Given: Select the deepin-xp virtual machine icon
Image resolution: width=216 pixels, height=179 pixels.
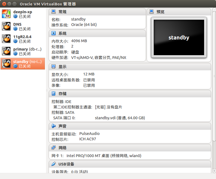Looking at the screenshot, I should [6, 14].
